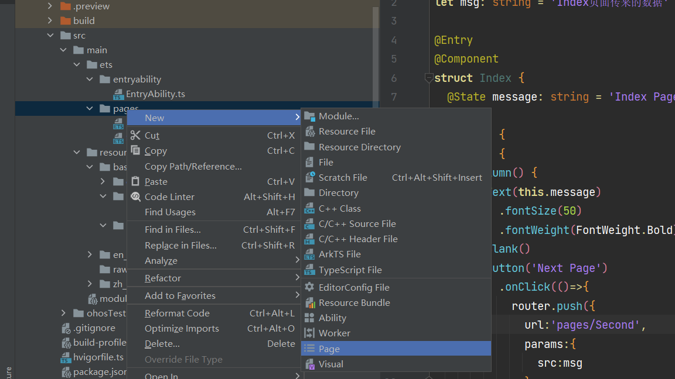Click the Visual file icon
675x379 pixels.
tap(309, 364)
